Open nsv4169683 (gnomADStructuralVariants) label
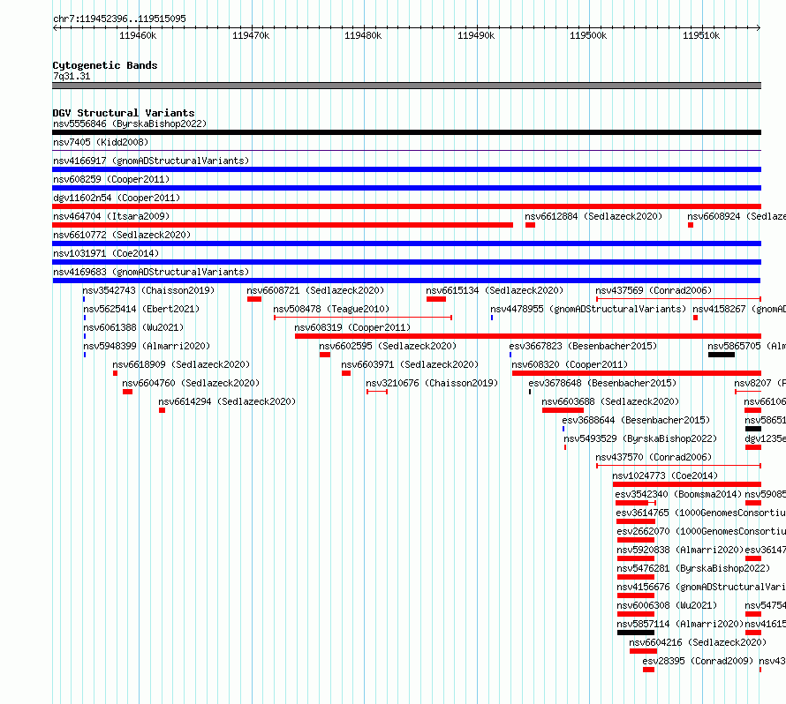Image resolution: width=786 pixels, height=704 pixels. [x=151, y=272]
